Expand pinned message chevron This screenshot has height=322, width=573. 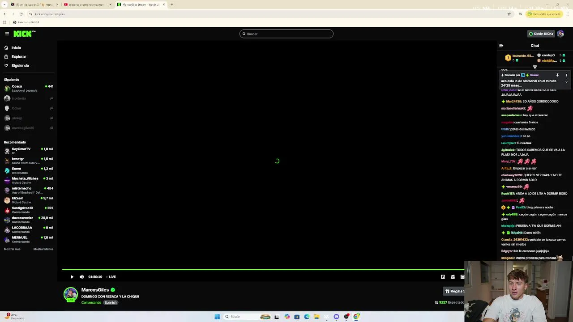(x=566, y=82)
